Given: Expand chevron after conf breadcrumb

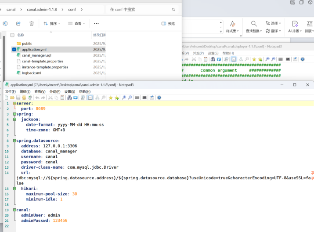Looking at the screenshot, I should point(82,9).
